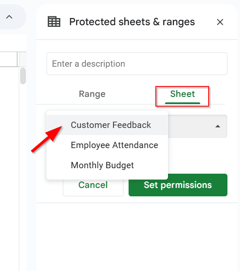Click the green Set permissions button
This screenshot has height=271, width=240.
178,185
